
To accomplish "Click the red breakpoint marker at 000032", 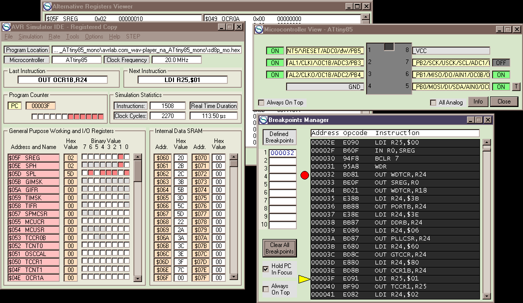I will point(304,175).
